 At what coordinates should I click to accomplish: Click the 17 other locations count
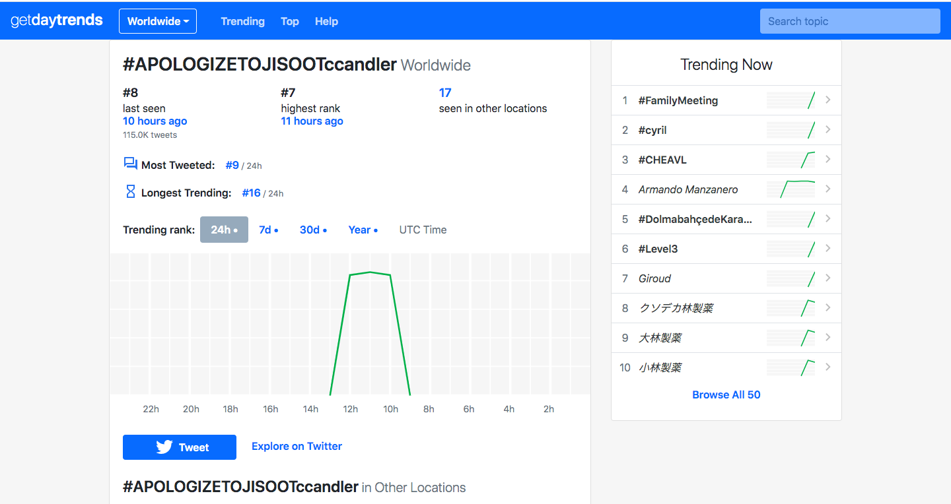(x=445, y=92)
